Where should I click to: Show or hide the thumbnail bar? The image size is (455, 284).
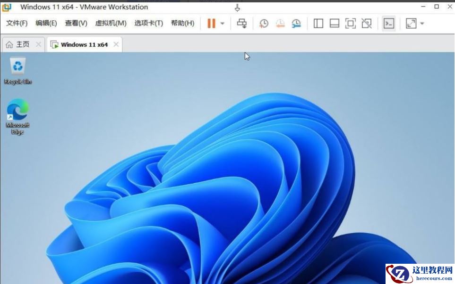coord(334,23)
